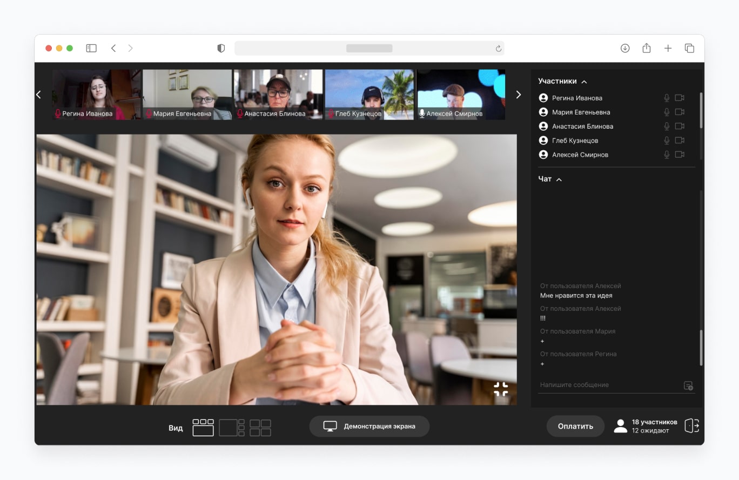Go forward with the browser forward arrow
The image size is (739, 480).
[x=130, y=48]
